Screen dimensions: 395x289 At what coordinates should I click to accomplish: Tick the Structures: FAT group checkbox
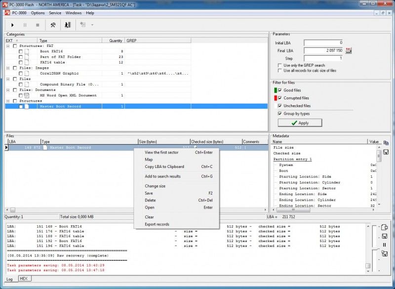(15, 46)
